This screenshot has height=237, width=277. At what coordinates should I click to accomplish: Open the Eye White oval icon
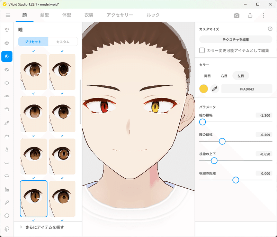click(7, 83)
